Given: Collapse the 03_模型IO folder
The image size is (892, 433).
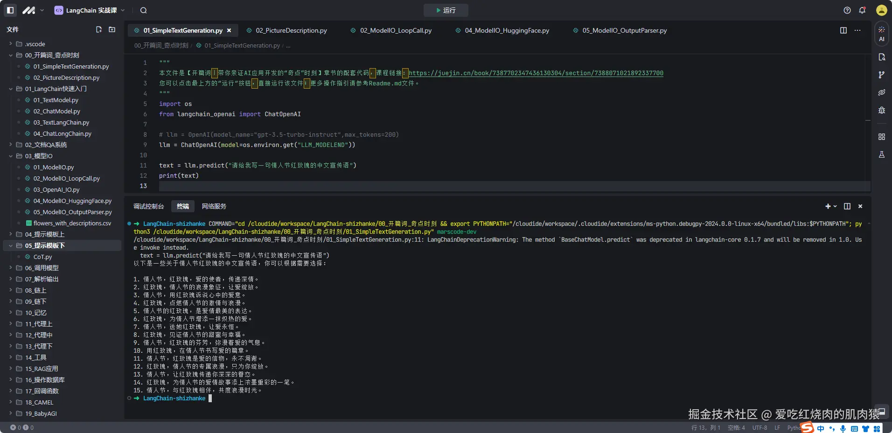Looking at the screenshot, I should 38,156.
